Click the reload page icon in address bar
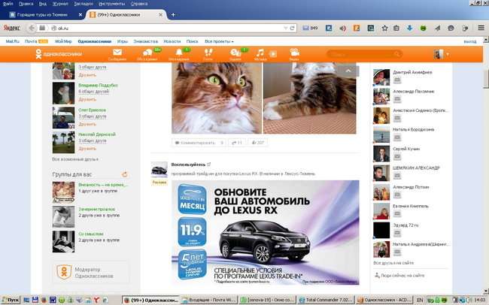Viewport: 489px width, 305px height. coord(292,28)
